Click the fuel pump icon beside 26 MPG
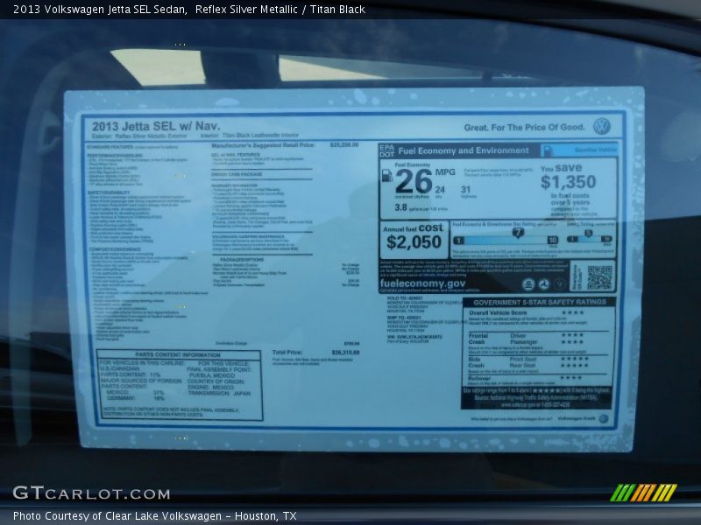Image resolution: width=701 pixels, height=525 pixels. click(387, 176)
